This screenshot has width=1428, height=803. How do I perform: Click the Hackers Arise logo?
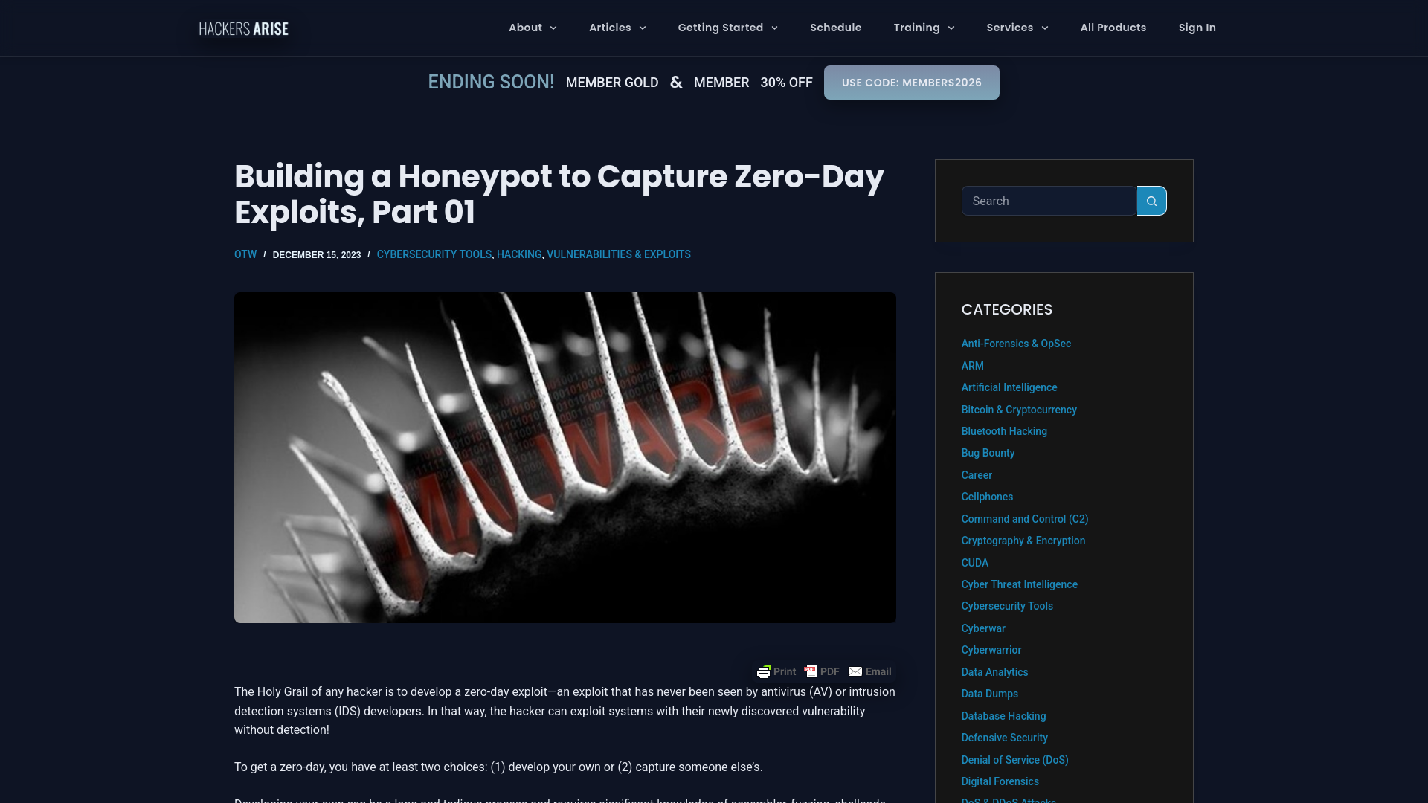pos(242,28)
